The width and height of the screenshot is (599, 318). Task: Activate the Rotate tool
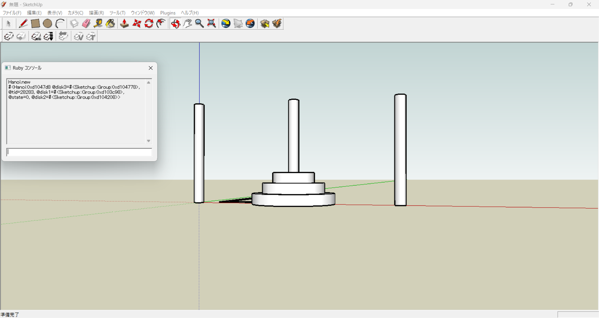point(149,24)
